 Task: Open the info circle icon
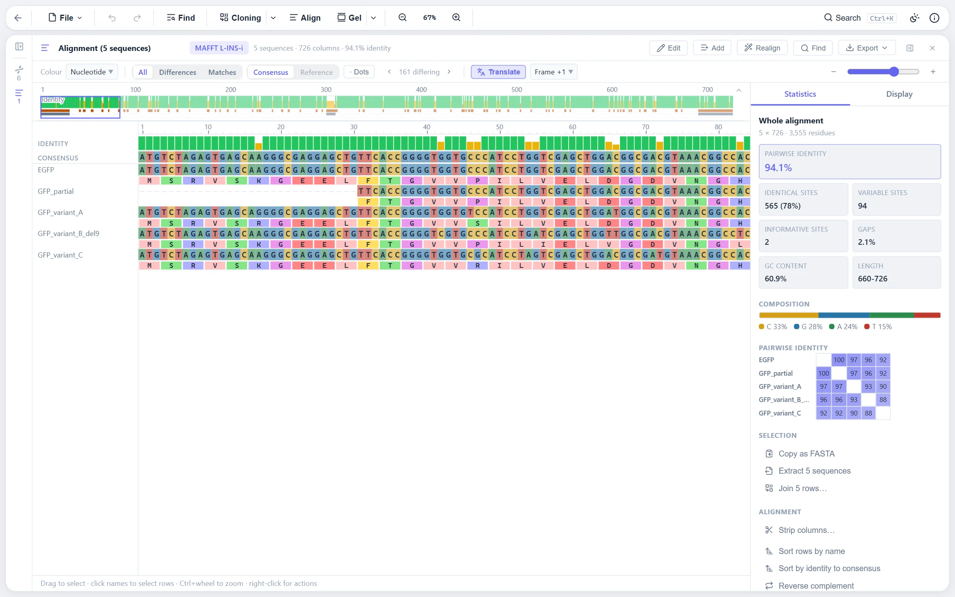tap(934, 18)
